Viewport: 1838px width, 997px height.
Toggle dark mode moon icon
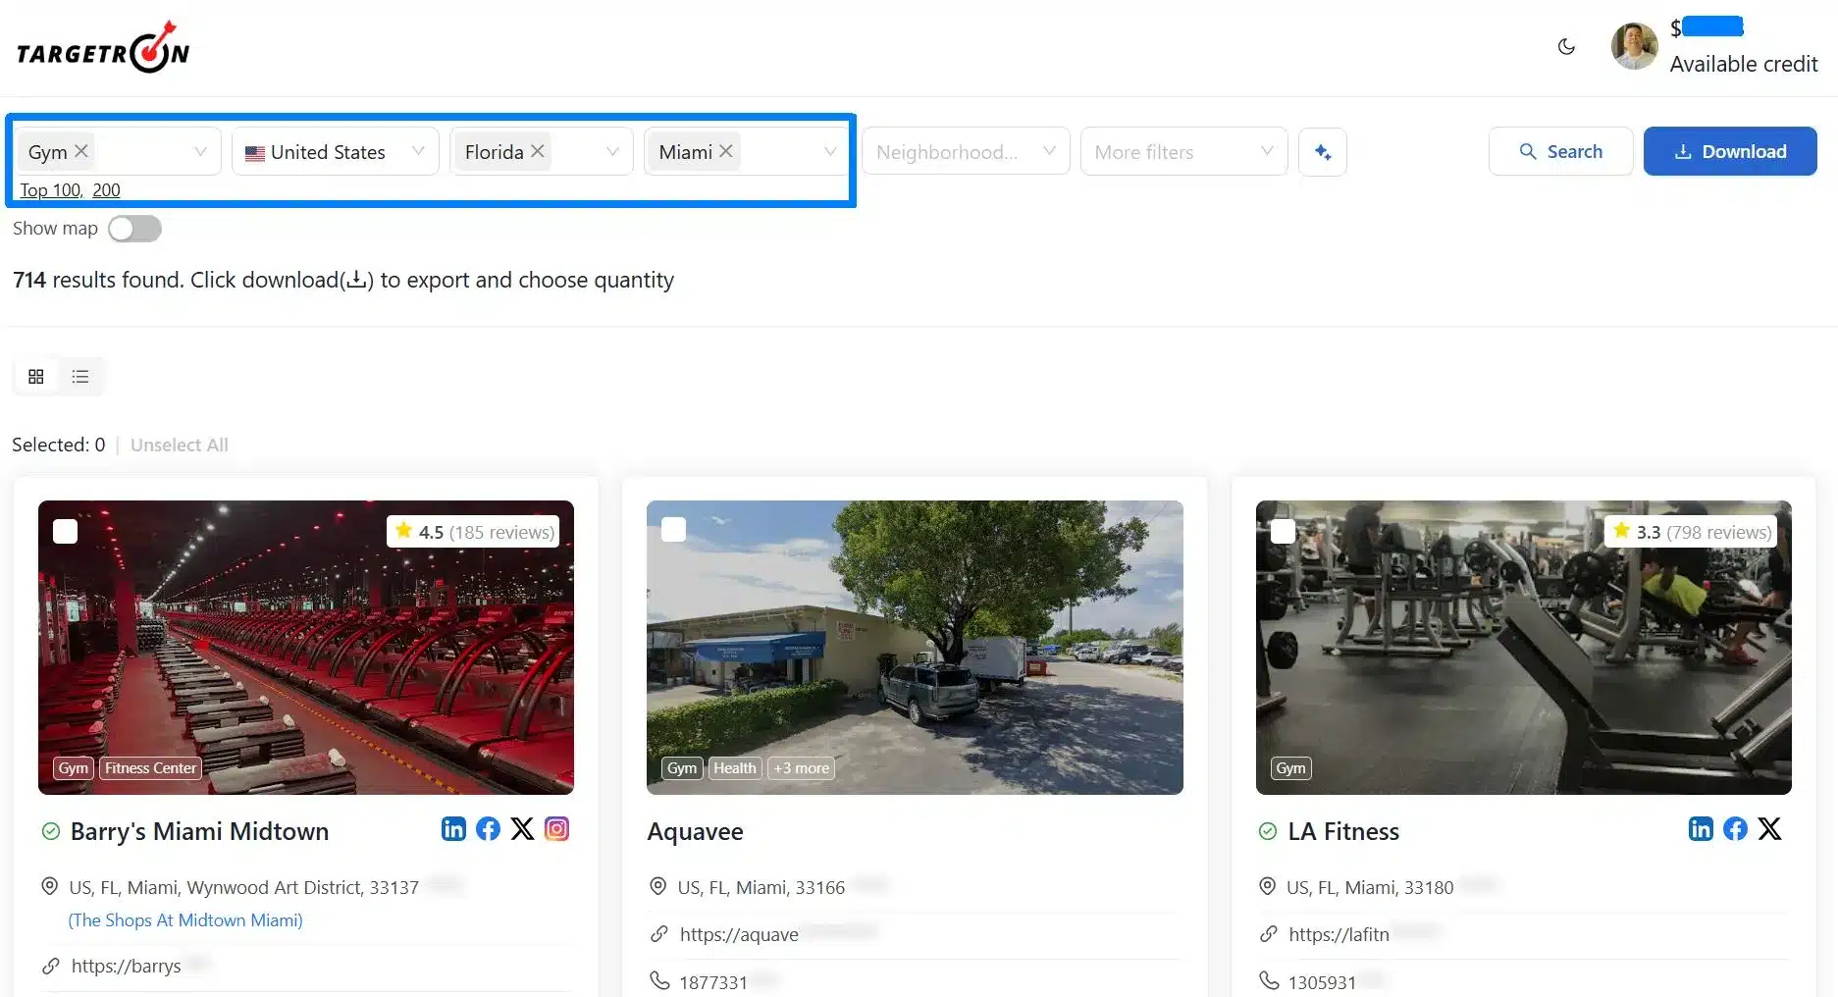pyautogui.click(x=1566, y=46)
